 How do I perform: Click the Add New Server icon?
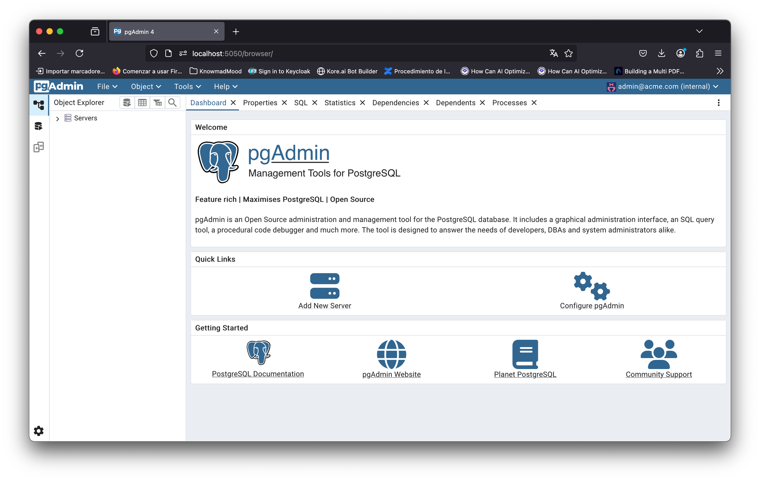pyautogui.click(x=325, y=286)
